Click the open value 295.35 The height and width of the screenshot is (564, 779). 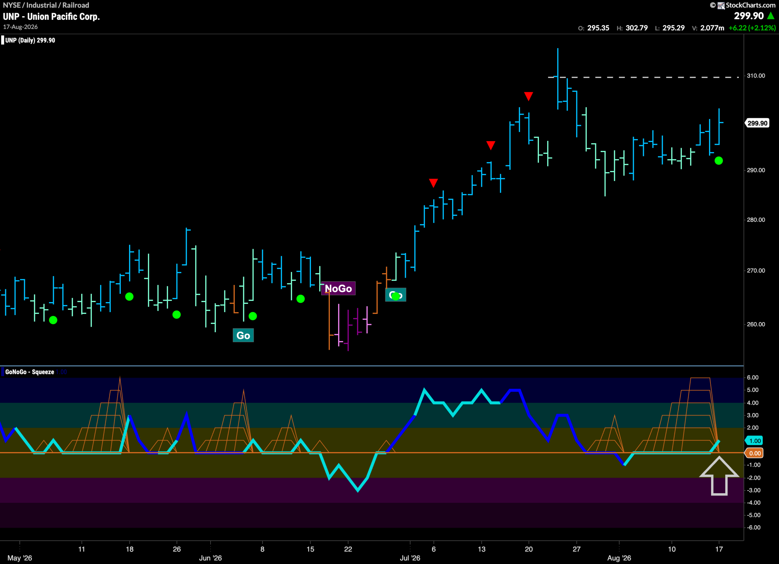[598, 28]
